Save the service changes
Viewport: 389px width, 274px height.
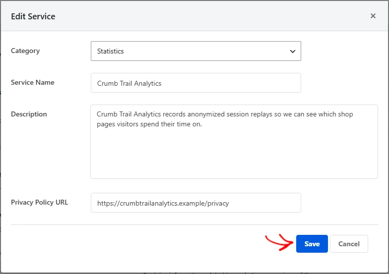point(312,244)
